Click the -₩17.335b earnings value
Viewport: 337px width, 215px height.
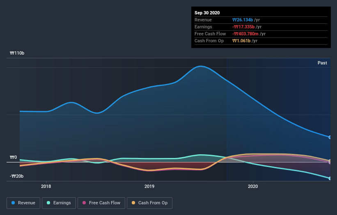(x=243, y=27)
